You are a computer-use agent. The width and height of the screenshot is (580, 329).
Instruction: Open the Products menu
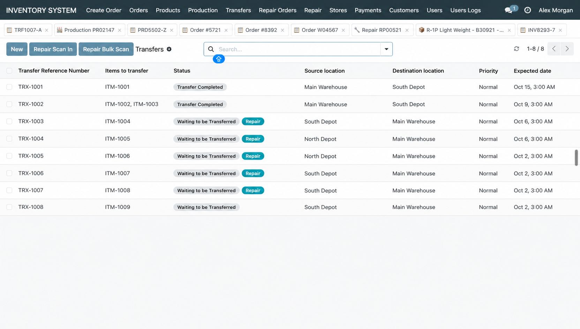tap(168, 10)
